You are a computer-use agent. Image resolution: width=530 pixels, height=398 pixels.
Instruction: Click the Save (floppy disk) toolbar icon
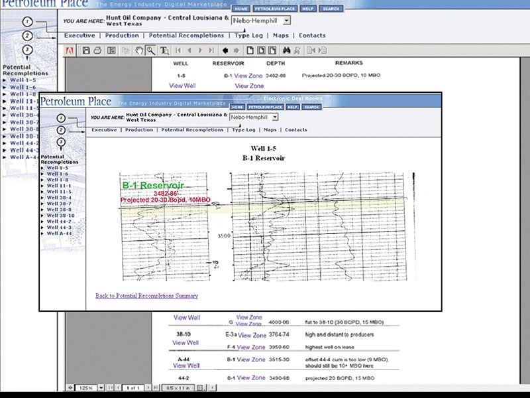coord(85,50)
